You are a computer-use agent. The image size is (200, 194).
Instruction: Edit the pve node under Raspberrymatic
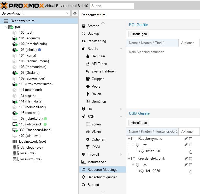pos(186,145)
